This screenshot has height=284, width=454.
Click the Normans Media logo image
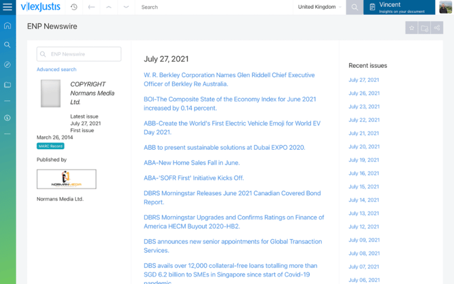[x=66, y=179]
